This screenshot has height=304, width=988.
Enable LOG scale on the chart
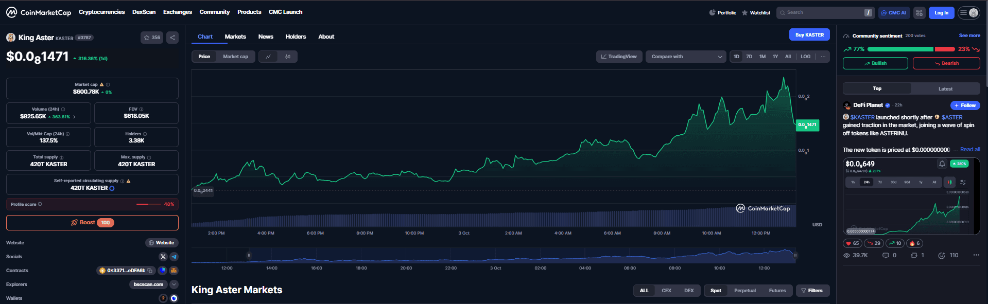click(x=805, y=57)
